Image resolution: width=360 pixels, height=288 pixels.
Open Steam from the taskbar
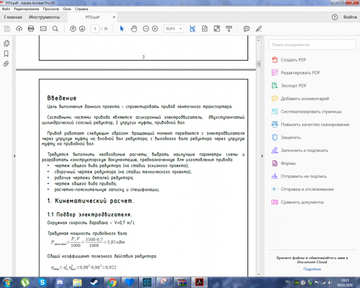tap(95, 282)
